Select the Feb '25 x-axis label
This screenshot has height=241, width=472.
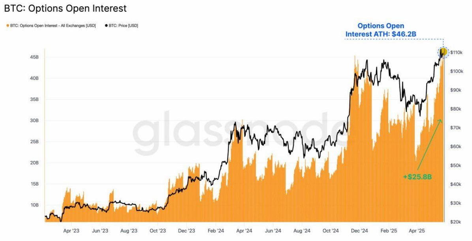point(388,231)
